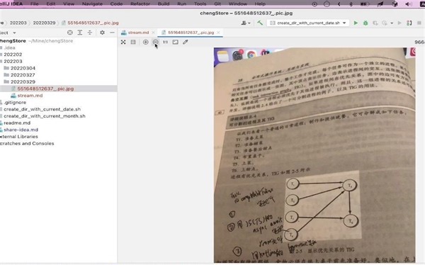The image size is (425, 265).
Task: Click 551648512637_.pic.jpg breadcrumb item
Action: pyautogui.click(x=90, y=23)
